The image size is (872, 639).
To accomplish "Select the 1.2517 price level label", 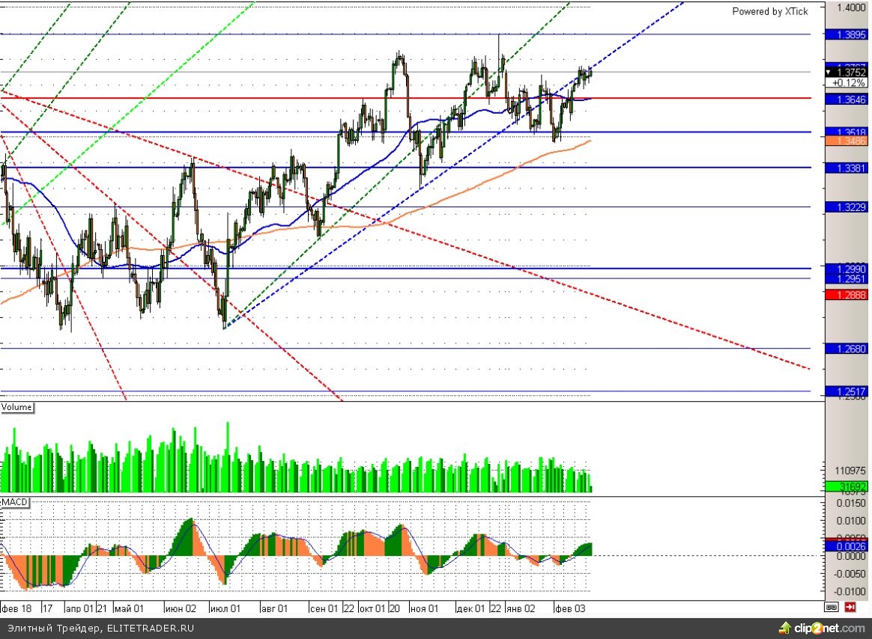I will (x=846, y=391).
